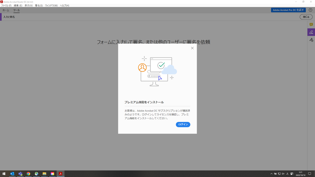Screen dimensions: 315x177
Task: Open the ウィンドウ(W) menu
Action: (51, 6)
